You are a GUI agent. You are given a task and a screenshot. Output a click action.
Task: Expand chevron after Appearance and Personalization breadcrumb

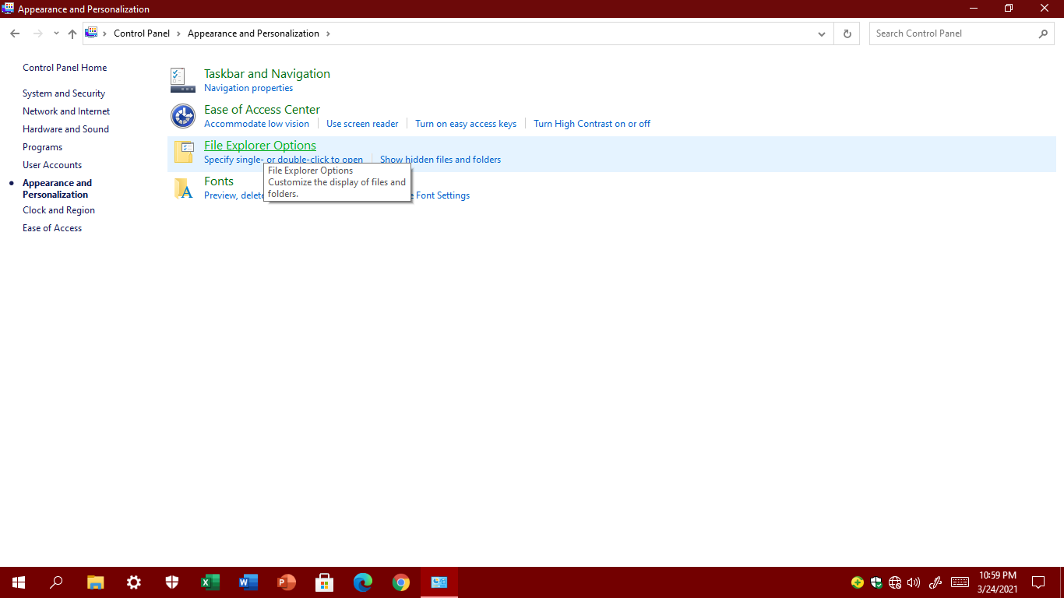click(x=328, y=33)
